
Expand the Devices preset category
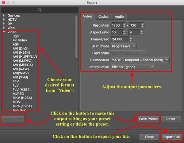pos(4,15)
